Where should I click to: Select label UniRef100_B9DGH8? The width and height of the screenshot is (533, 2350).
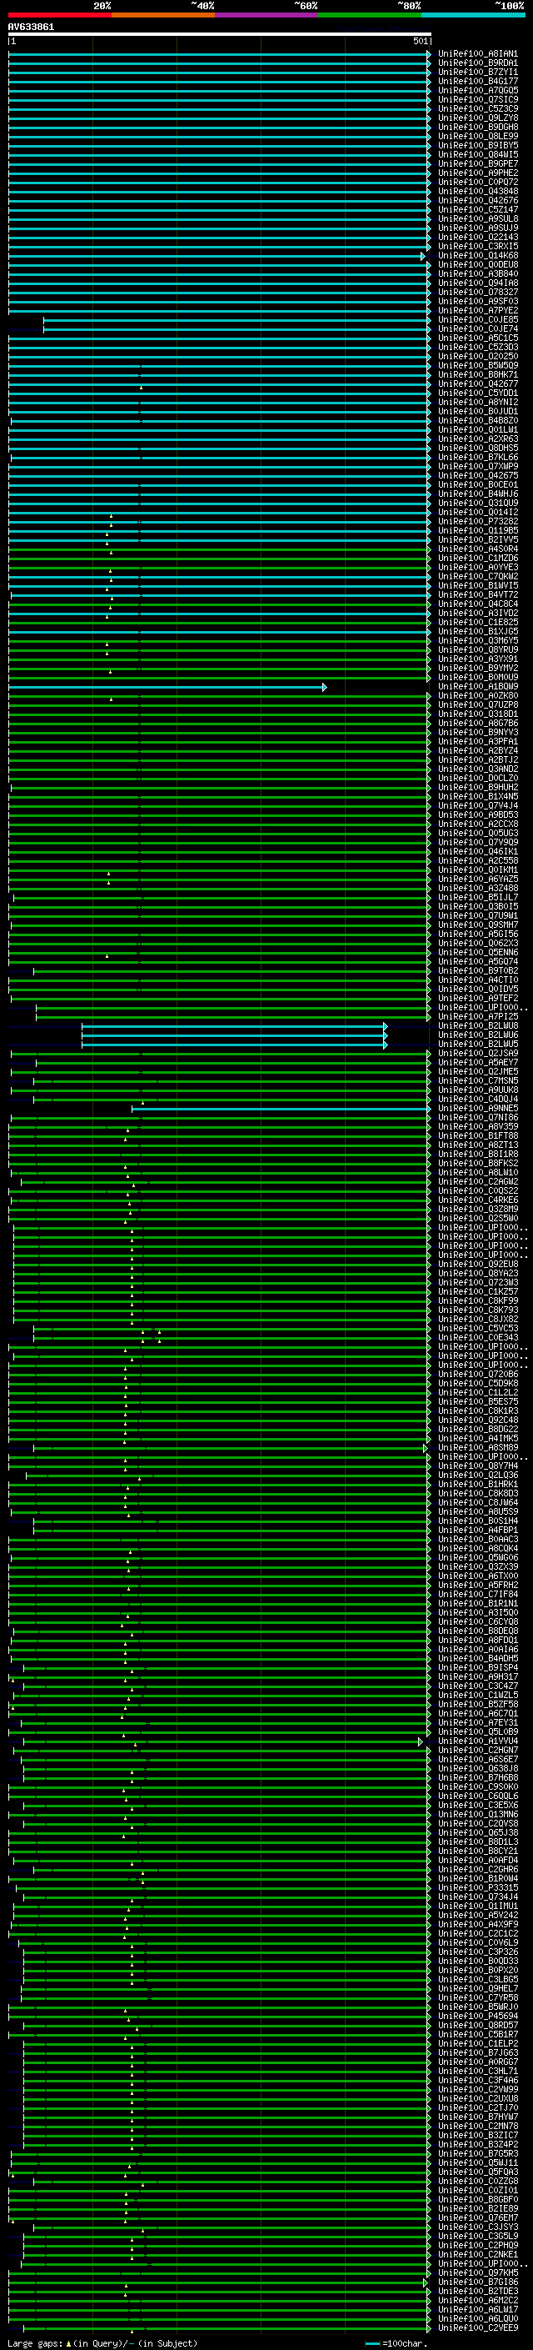coord(477,127)
